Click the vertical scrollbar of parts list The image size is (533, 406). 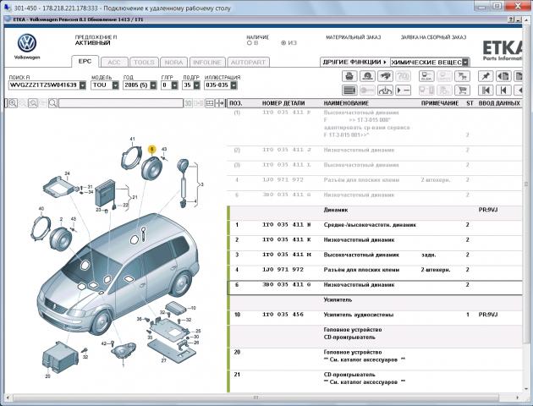(x=525, y=185)
